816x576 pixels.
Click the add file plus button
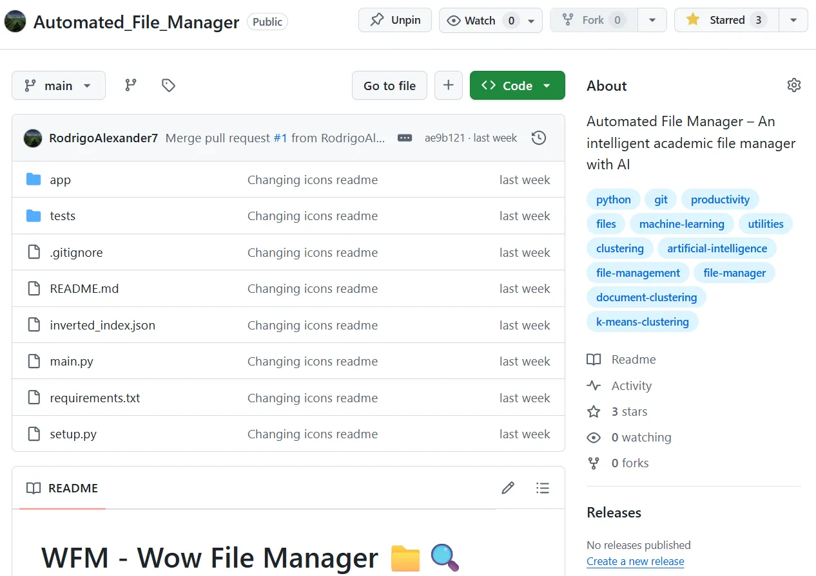click(x=449, y=86)
